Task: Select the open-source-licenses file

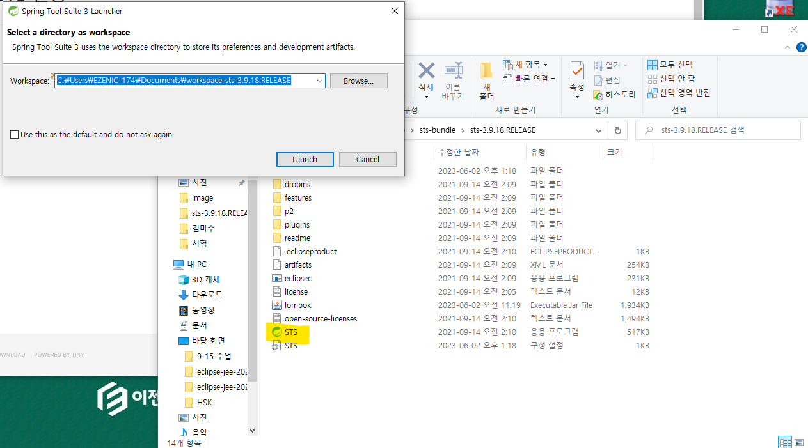Action: coord(321,318)
